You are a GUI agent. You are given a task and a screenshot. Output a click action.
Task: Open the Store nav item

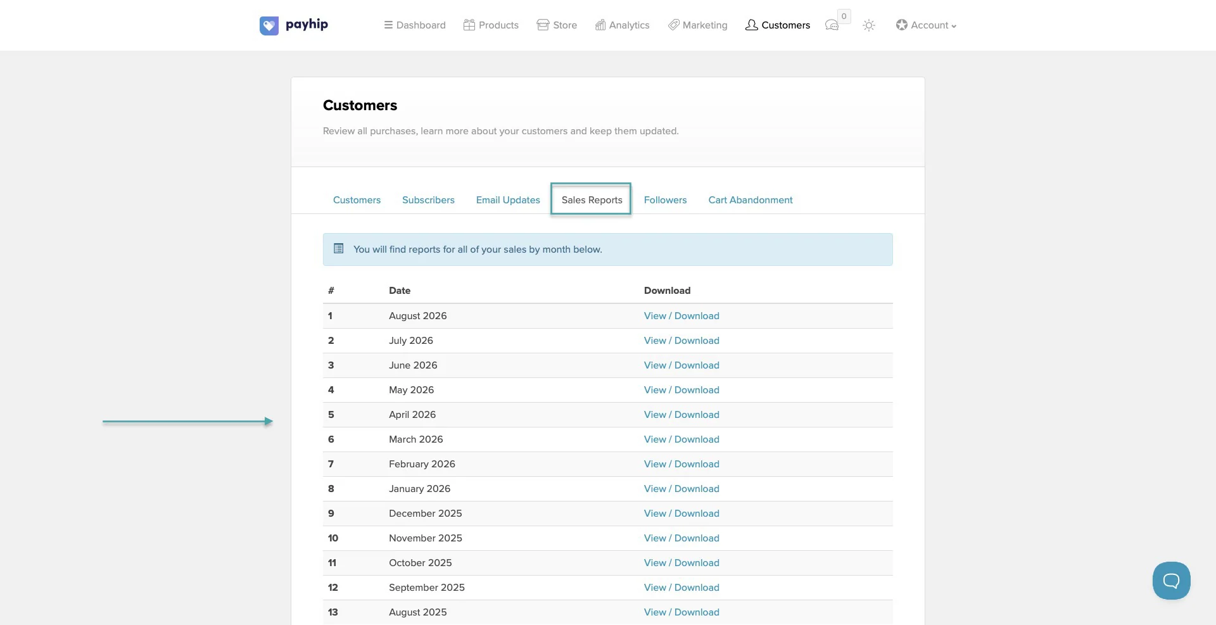point(557,25)
